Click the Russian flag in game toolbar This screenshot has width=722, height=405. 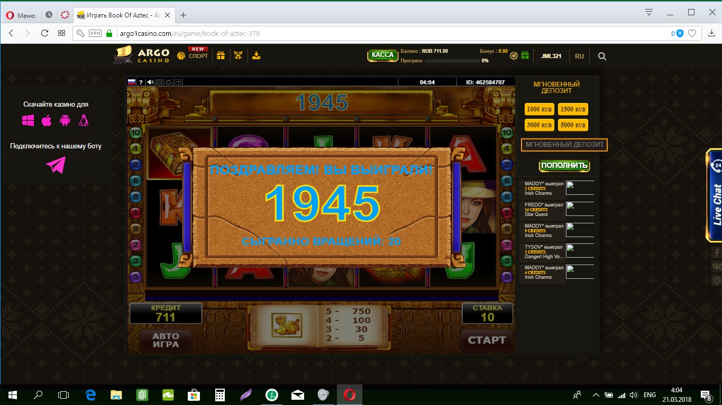pyautogui.click(x=132, y=82)
